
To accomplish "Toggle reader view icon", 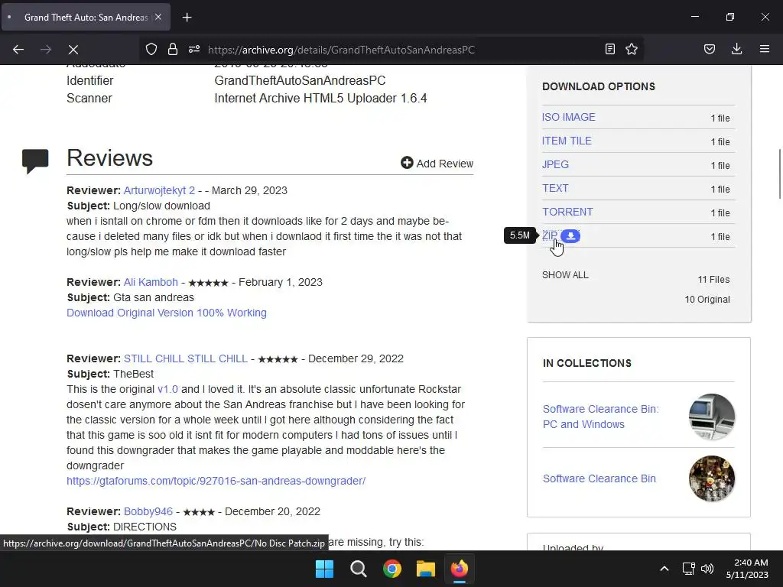I will pyautogui.click(x=609, y=49).
